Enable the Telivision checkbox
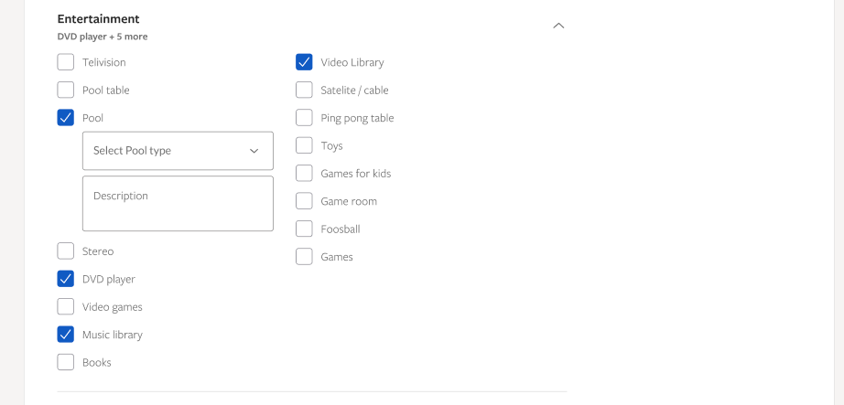 [x=66, y=62]
